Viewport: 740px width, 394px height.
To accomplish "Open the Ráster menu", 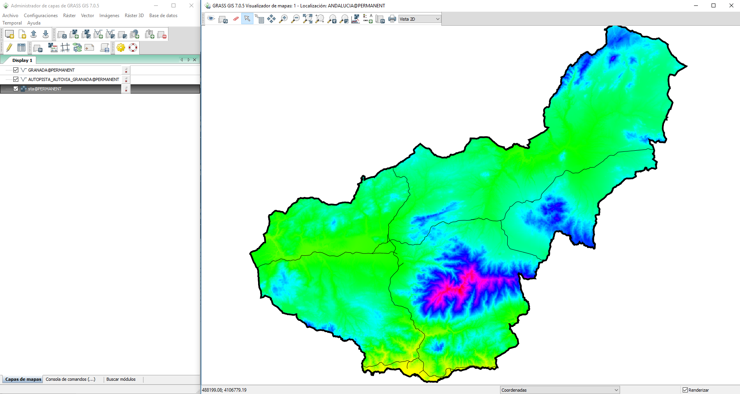I will click(x=69, y=16).
